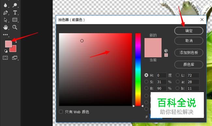This screenshot has height=126, width=212.
Task: Click the H value field showing 0
Action: tap(161, 75)
